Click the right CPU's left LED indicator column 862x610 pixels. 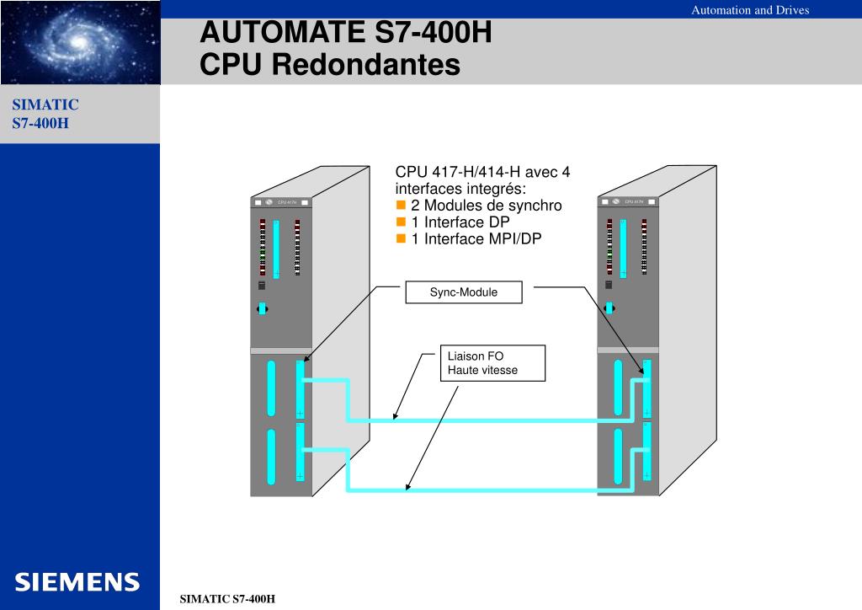609,246
